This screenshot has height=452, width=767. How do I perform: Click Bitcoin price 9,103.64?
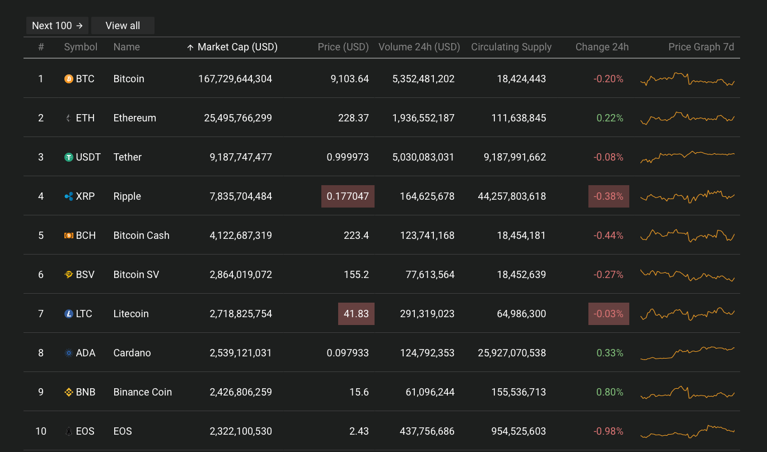click(350, 79)
